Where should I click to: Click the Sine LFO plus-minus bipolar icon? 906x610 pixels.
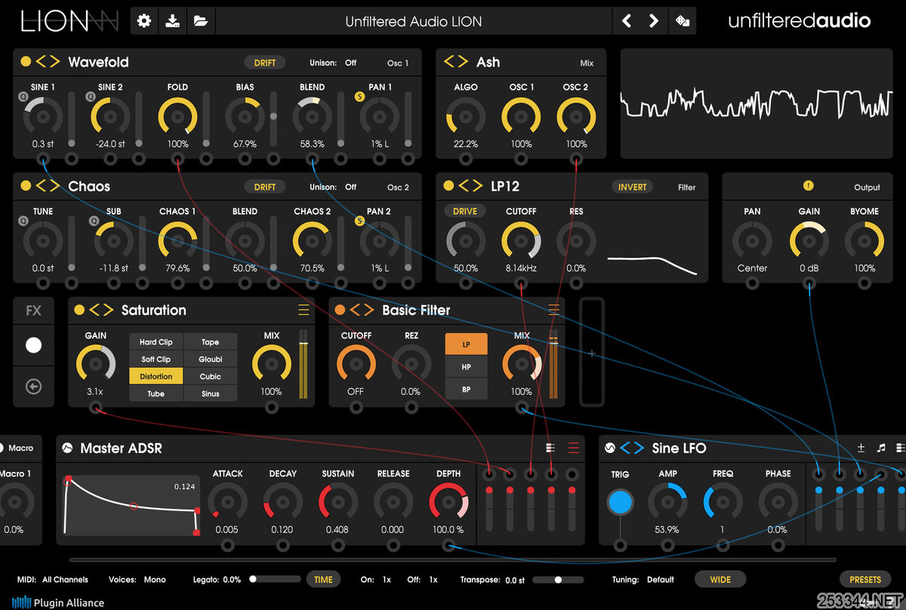[861, 448]
